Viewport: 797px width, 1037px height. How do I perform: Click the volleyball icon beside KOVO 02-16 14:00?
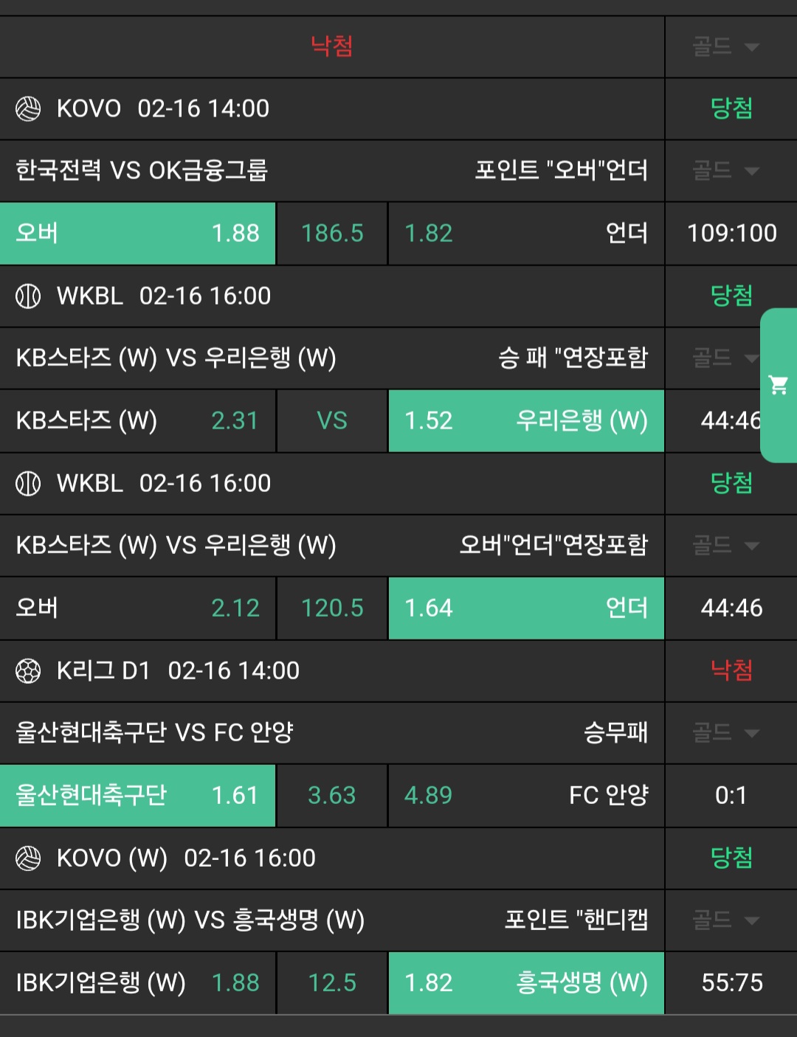tap(28, 109)
